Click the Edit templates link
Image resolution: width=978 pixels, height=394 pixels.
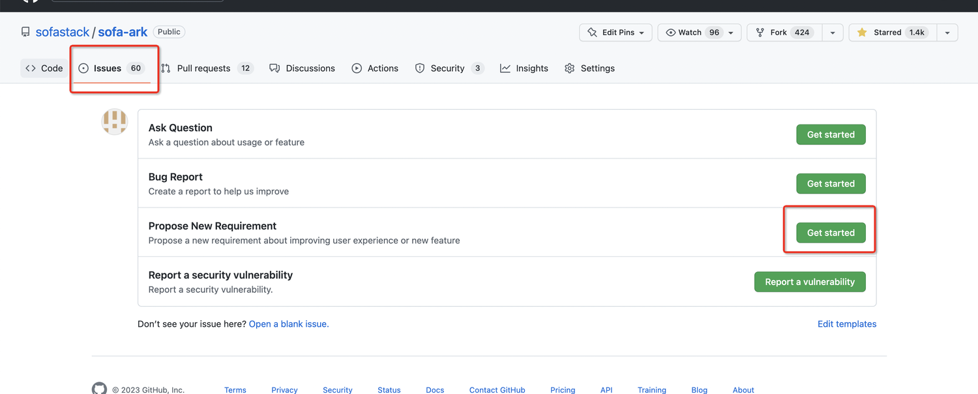pos(847,324)
